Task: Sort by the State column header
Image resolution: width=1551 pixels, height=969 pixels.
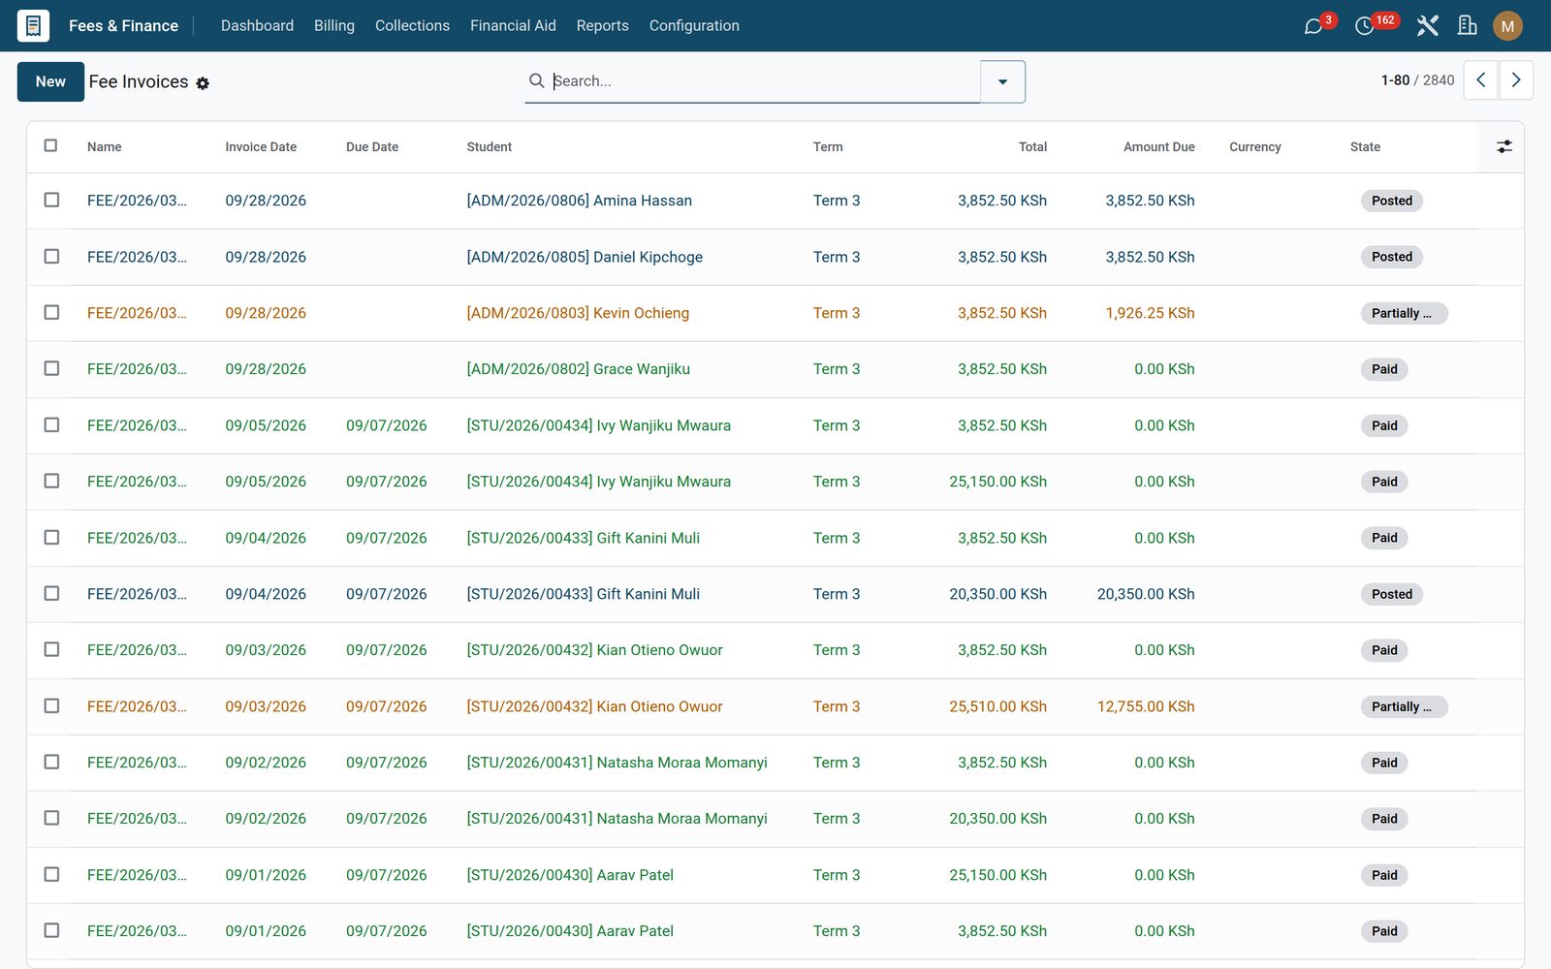Action: (x=1365, y=147)
